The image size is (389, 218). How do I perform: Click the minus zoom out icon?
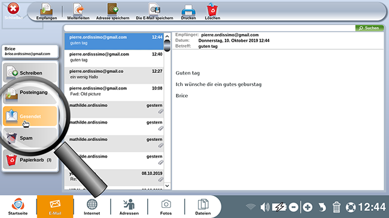tap(293, 207)
